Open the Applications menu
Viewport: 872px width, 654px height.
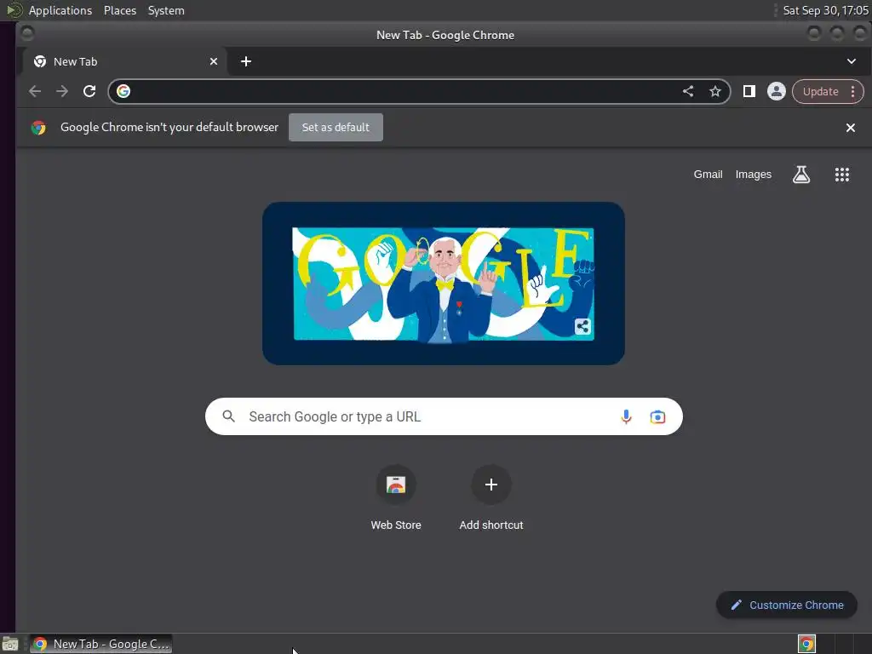60,10
